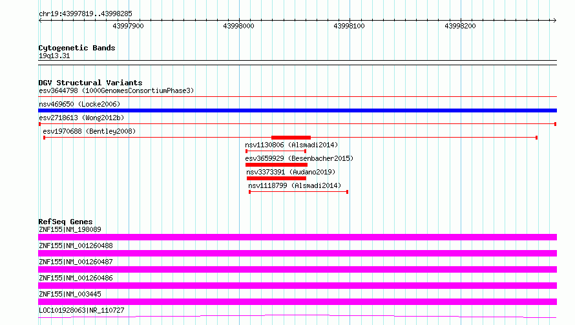
Task: Click the right arrow of the ruler
Action: click(554, 21)
